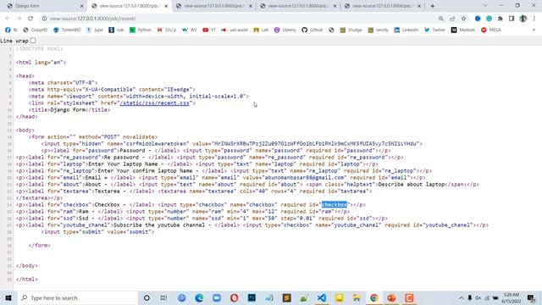This screenshot has height=305, width=542.
Task: Switch to Chrome in taskbar
Action: pyautogui.click(x=374, y=297)
